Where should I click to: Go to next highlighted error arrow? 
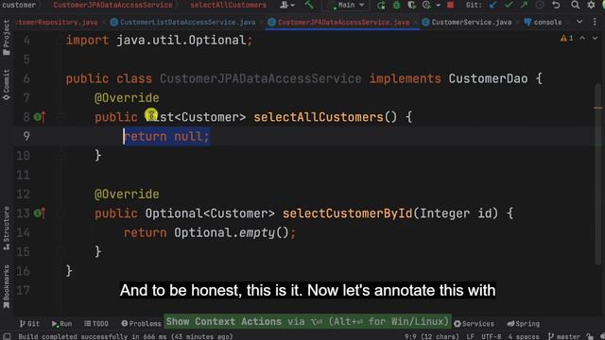tap(595, 38)
